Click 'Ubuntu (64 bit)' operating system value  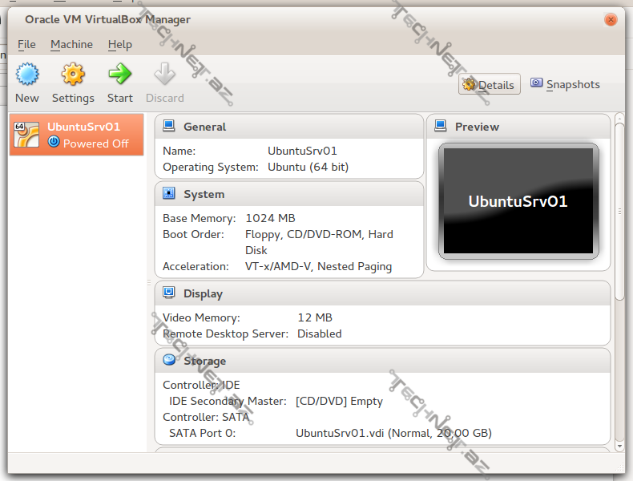click(308, 168)
